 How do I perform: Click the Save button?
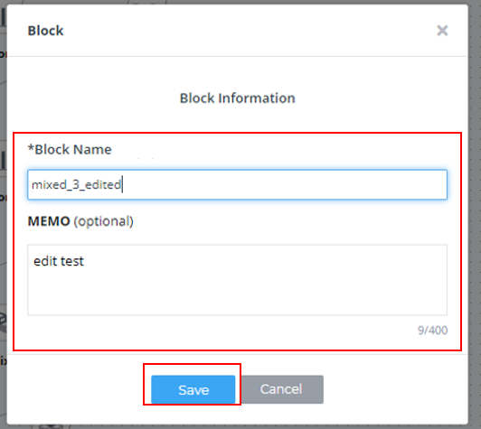[x=193, y=389]
